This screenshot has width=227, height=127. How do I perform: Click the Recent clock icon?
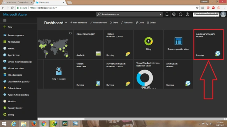pos(5,48)
